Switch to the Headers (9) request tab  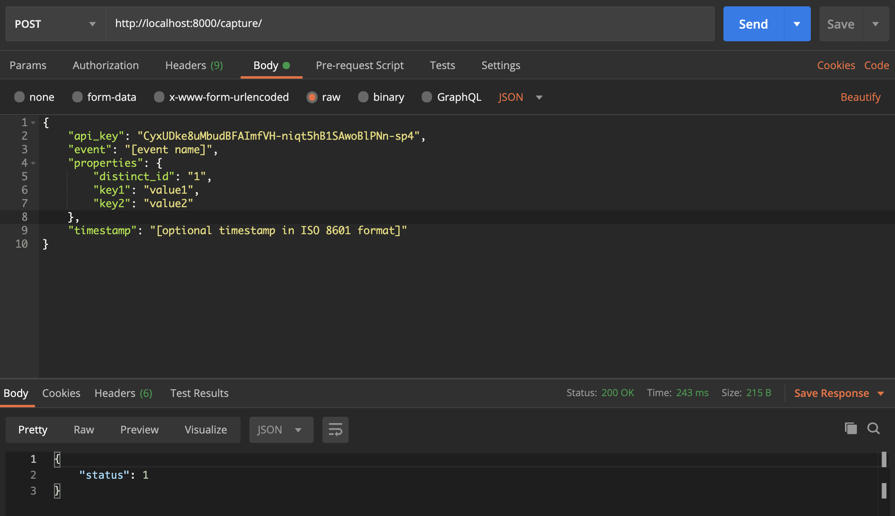coord(194,65)
